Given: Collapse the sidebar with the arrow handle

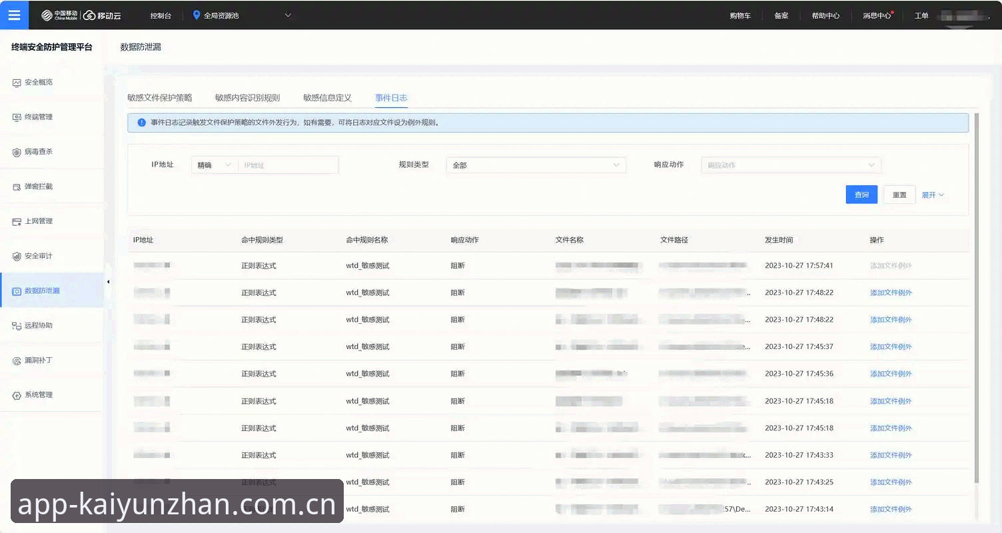Looking at the screenshot, I should [108, 282].
